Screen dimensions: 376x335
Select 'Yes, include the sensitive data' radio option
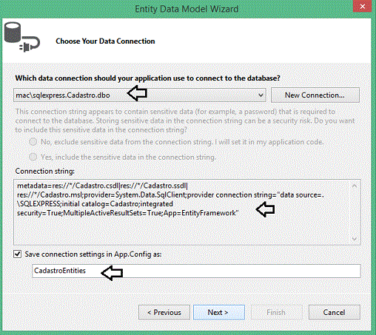point(33,157)
